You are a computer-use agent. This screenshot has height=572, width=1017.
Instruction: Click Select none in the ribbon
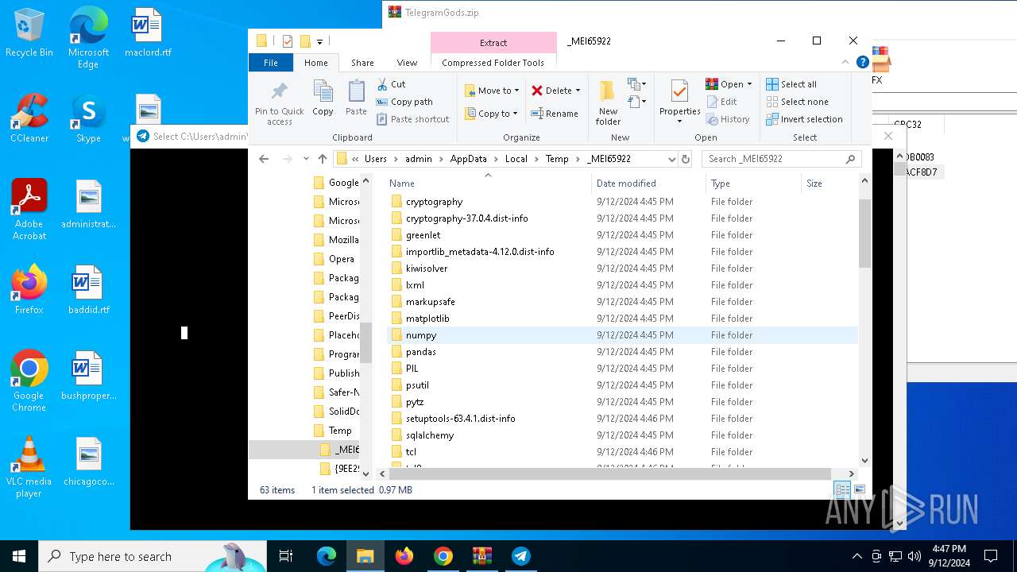pos(798,102)
